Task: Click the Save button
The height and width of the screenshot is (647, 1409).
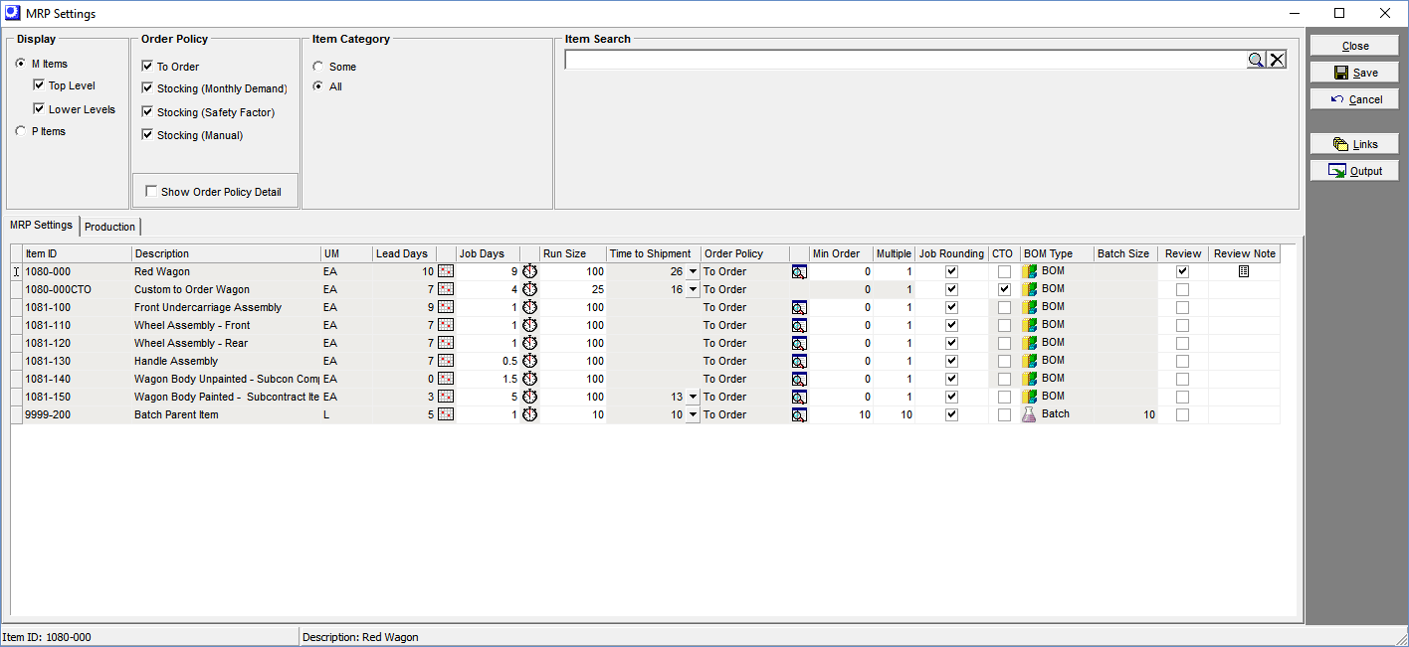Action: click(1353, 71)
